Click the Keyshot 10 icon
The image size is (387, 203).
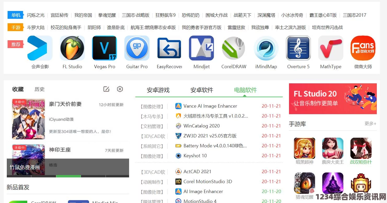point(178,156)
